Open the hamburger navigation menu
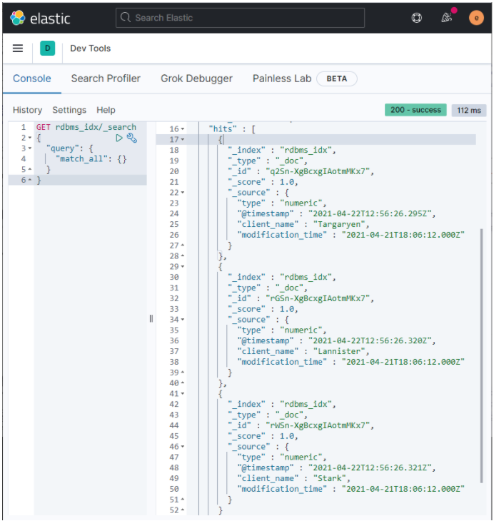 18,49
